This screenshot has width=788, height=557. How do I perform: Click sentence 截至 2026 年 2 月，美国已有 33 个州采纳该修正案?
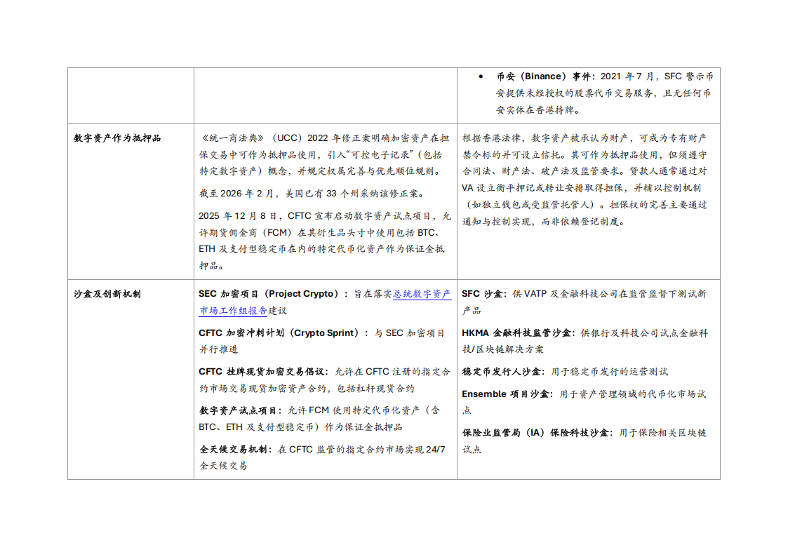[312, 194]
